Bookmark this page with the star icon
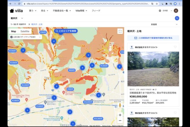The width and height of the screenshot is (190, 127). click(x=157, y=4)
